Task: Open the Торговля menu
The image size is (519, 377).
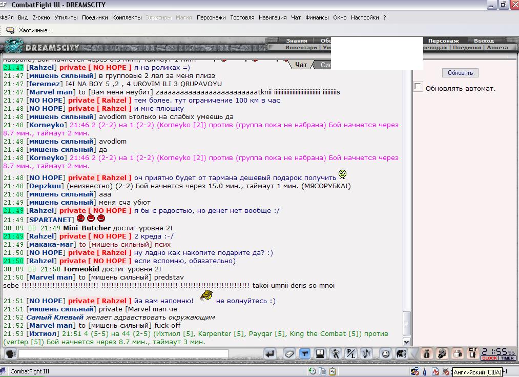Action: pos(242,17)
